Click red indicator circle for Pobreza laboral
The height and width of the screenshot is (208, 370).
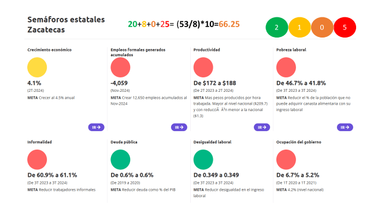pyautogui.click(x=286, y=68)
